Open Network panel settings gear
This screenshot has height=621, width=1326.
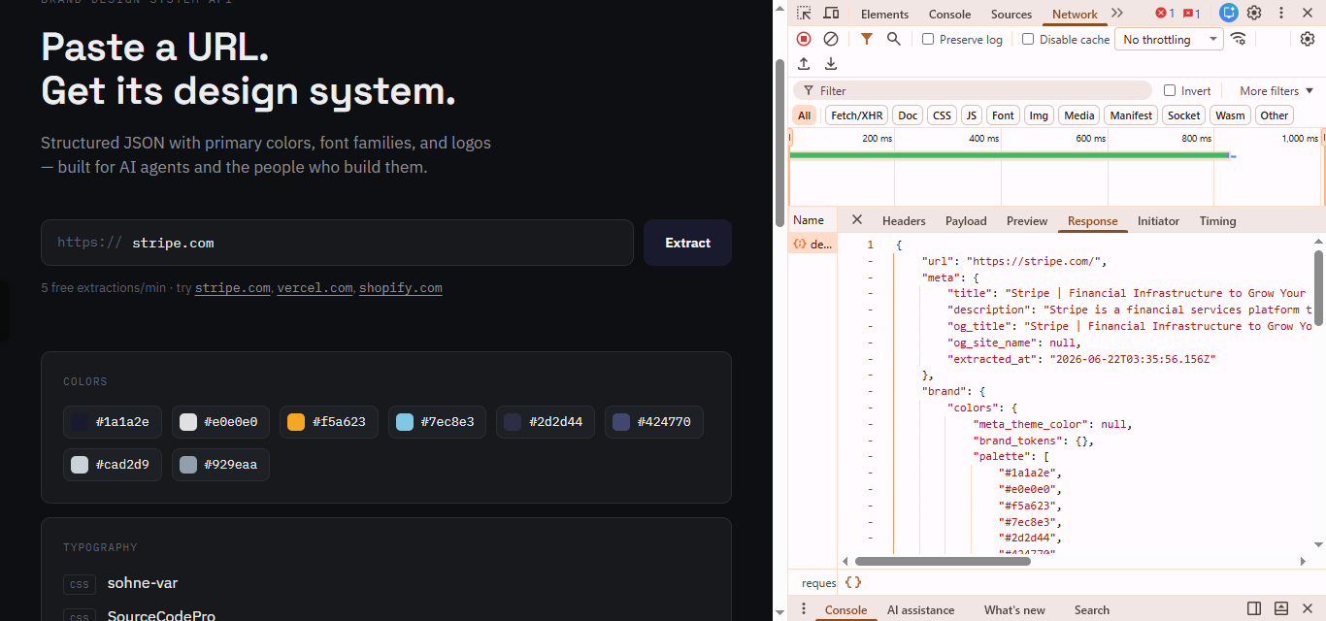coord(1308,39)
